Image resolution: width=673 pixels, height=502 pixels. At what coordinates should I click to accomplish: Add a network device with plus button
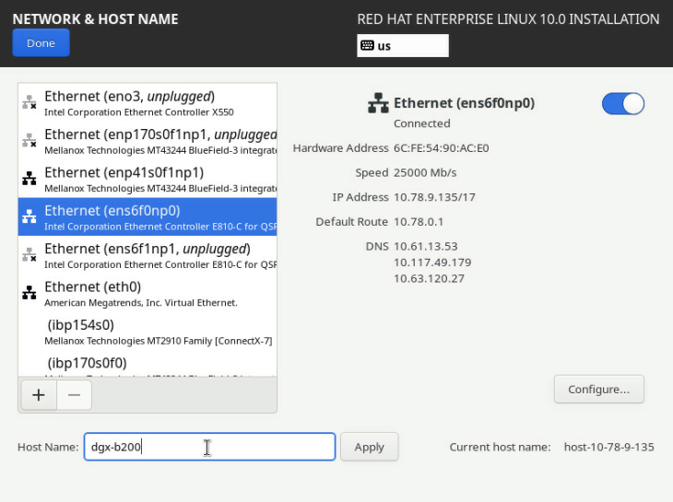39,394
